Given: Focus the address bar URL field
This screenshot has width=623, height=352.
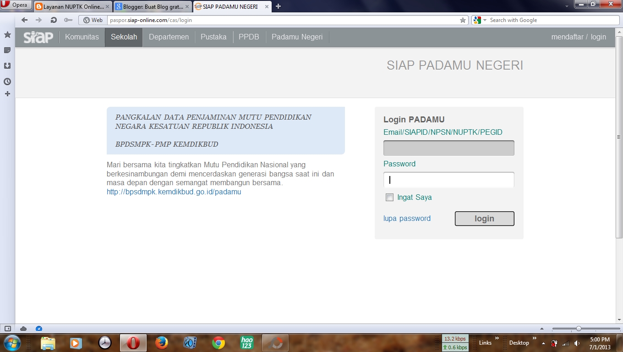Looking at the screenshot, I should pos(283,20).
